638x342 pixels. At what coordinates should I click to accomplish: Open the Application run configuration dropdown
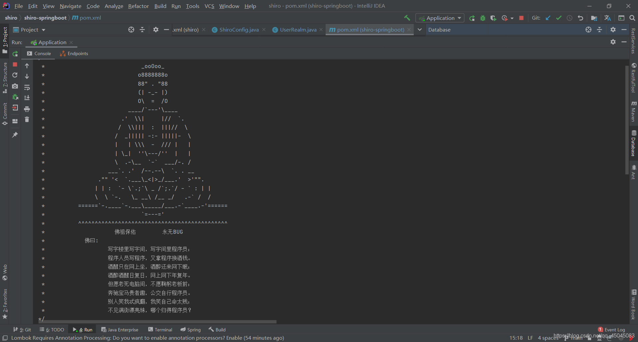pyautogui.click(x=440, y=18)
